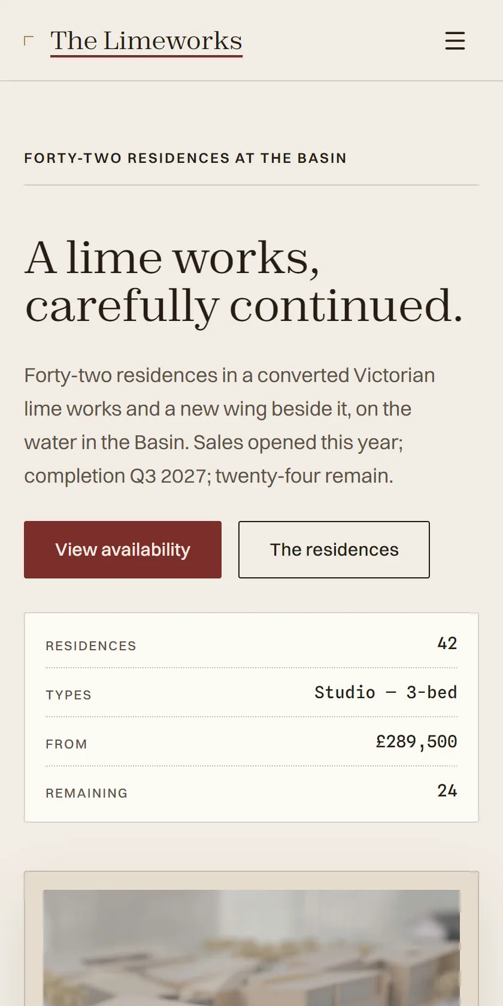Open the hamburger menu icon
Screen dimensions: 503x1006
(455, 41)
